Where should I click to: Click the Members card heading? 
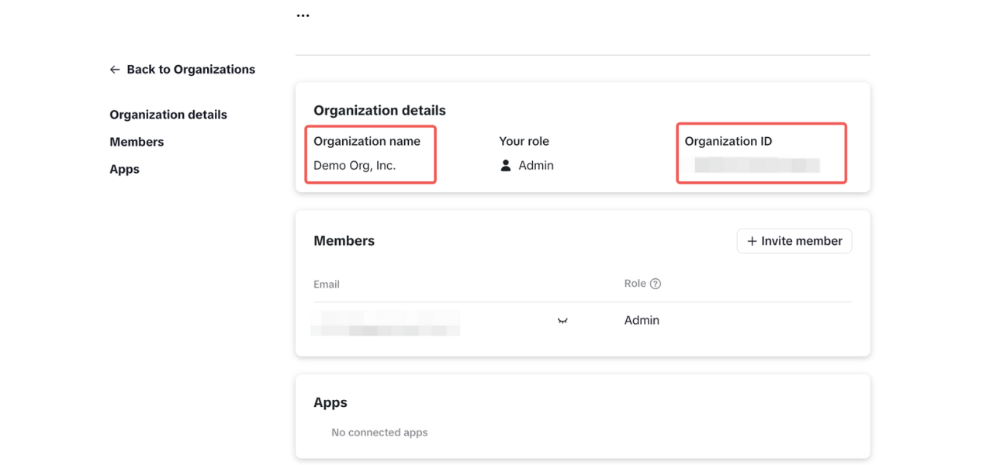[x=344, y=241]
